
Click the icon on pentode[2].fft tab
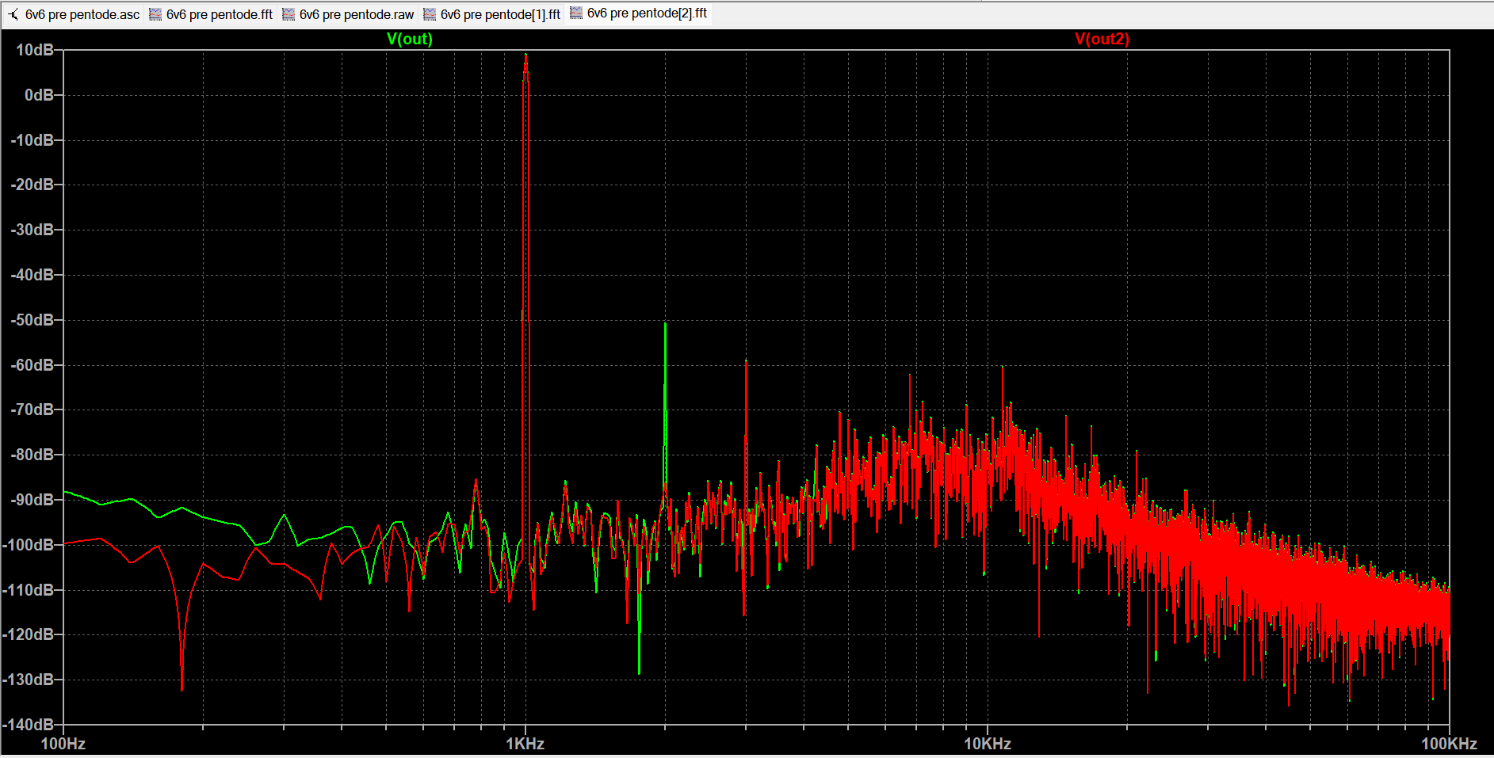click(576, 13)
